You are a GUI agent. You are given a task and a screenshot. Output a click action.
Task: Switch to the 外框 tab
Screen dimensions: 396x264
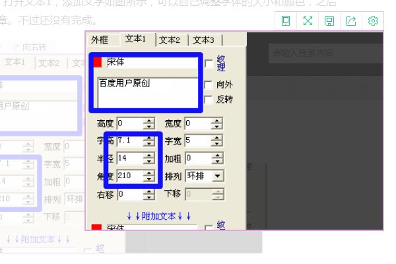pos(100,40)
